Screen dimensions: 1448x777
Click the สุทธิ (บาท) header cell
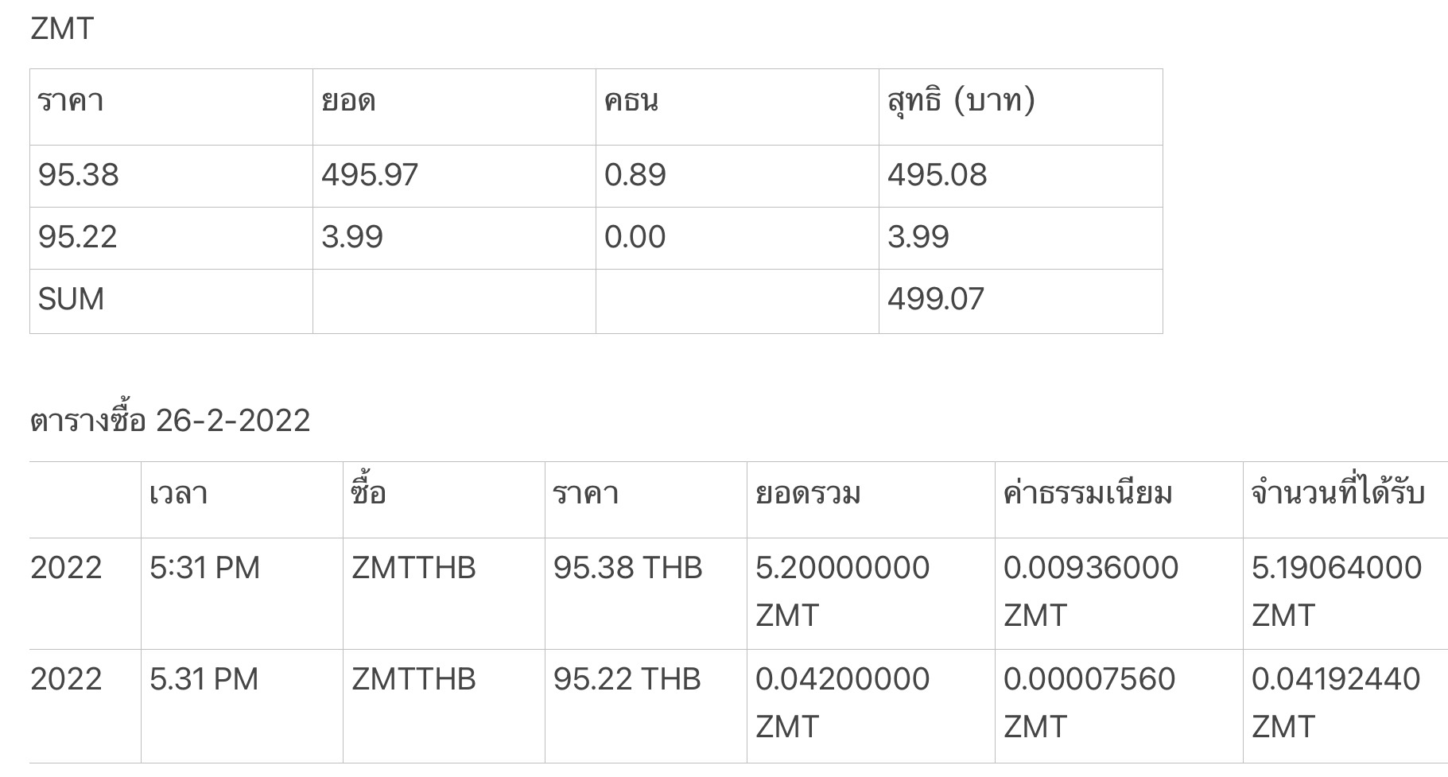click(x=1020, y=107)
